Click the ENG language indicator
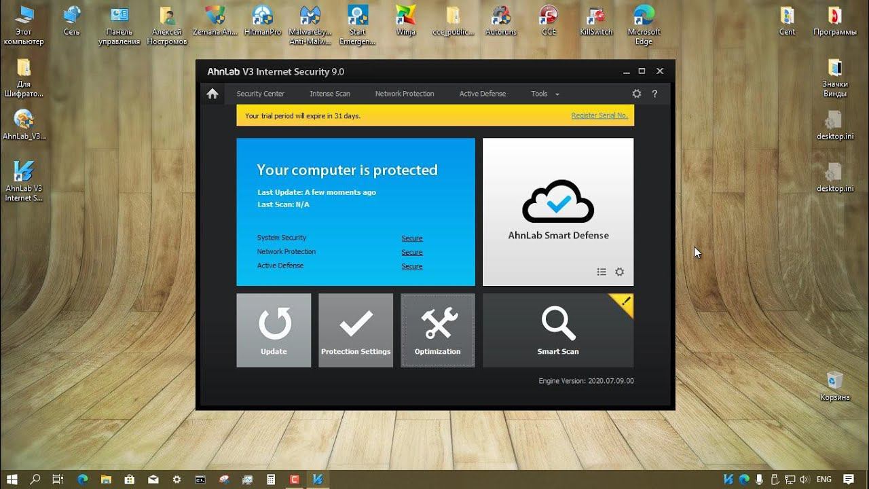The height and width of the screenshot is (489, 869). 824,479
